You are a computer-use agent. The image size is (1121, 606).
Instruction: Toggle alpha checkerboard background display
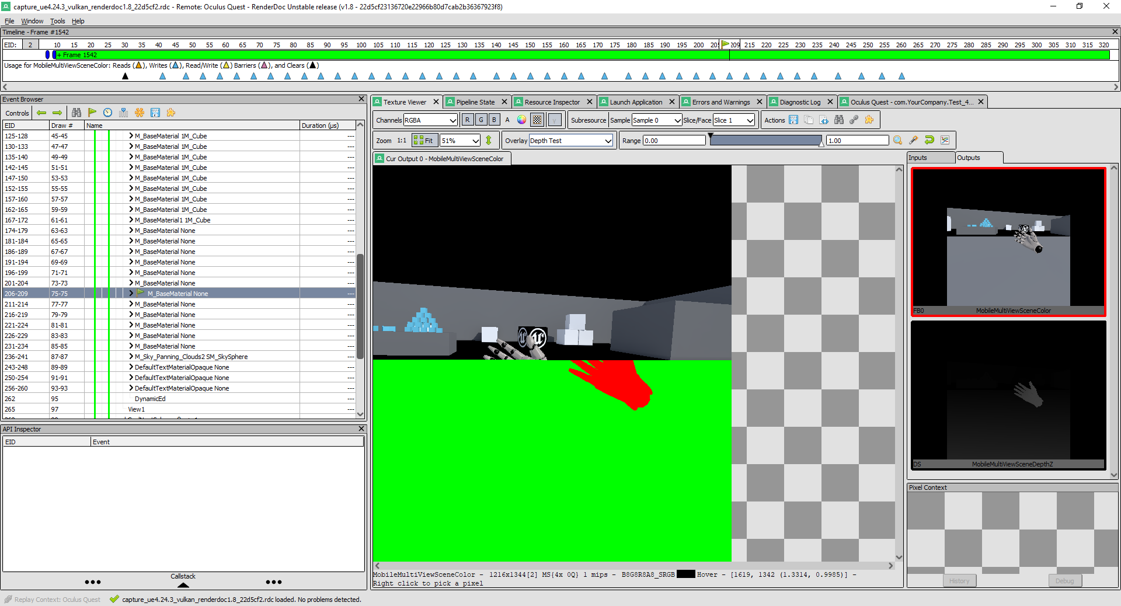[537, 120]
